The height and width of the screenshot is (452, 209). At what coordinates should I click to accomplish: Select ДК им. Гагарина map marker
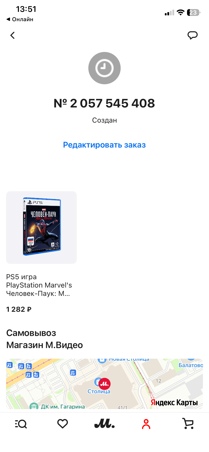point(57,406)
